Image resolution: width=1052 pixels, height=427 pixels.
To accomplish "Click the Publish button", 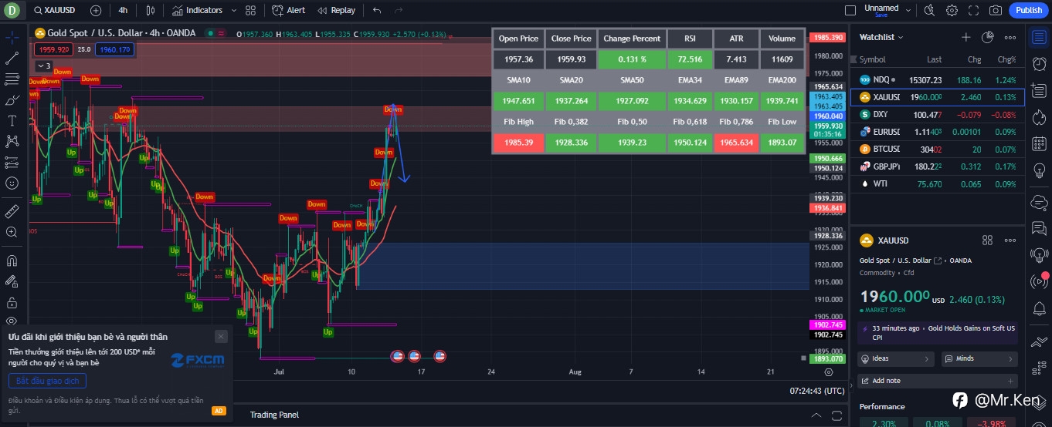I will coord(1028,10).
